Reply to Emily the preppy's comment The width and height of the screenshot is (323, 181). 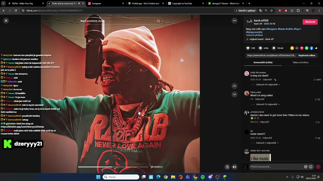267,80
